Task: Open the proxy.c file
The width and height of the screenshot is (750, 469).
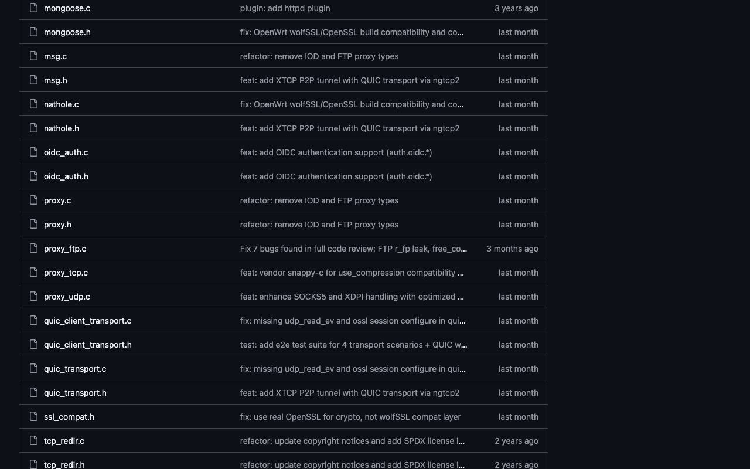Action: tap(57, 200)
